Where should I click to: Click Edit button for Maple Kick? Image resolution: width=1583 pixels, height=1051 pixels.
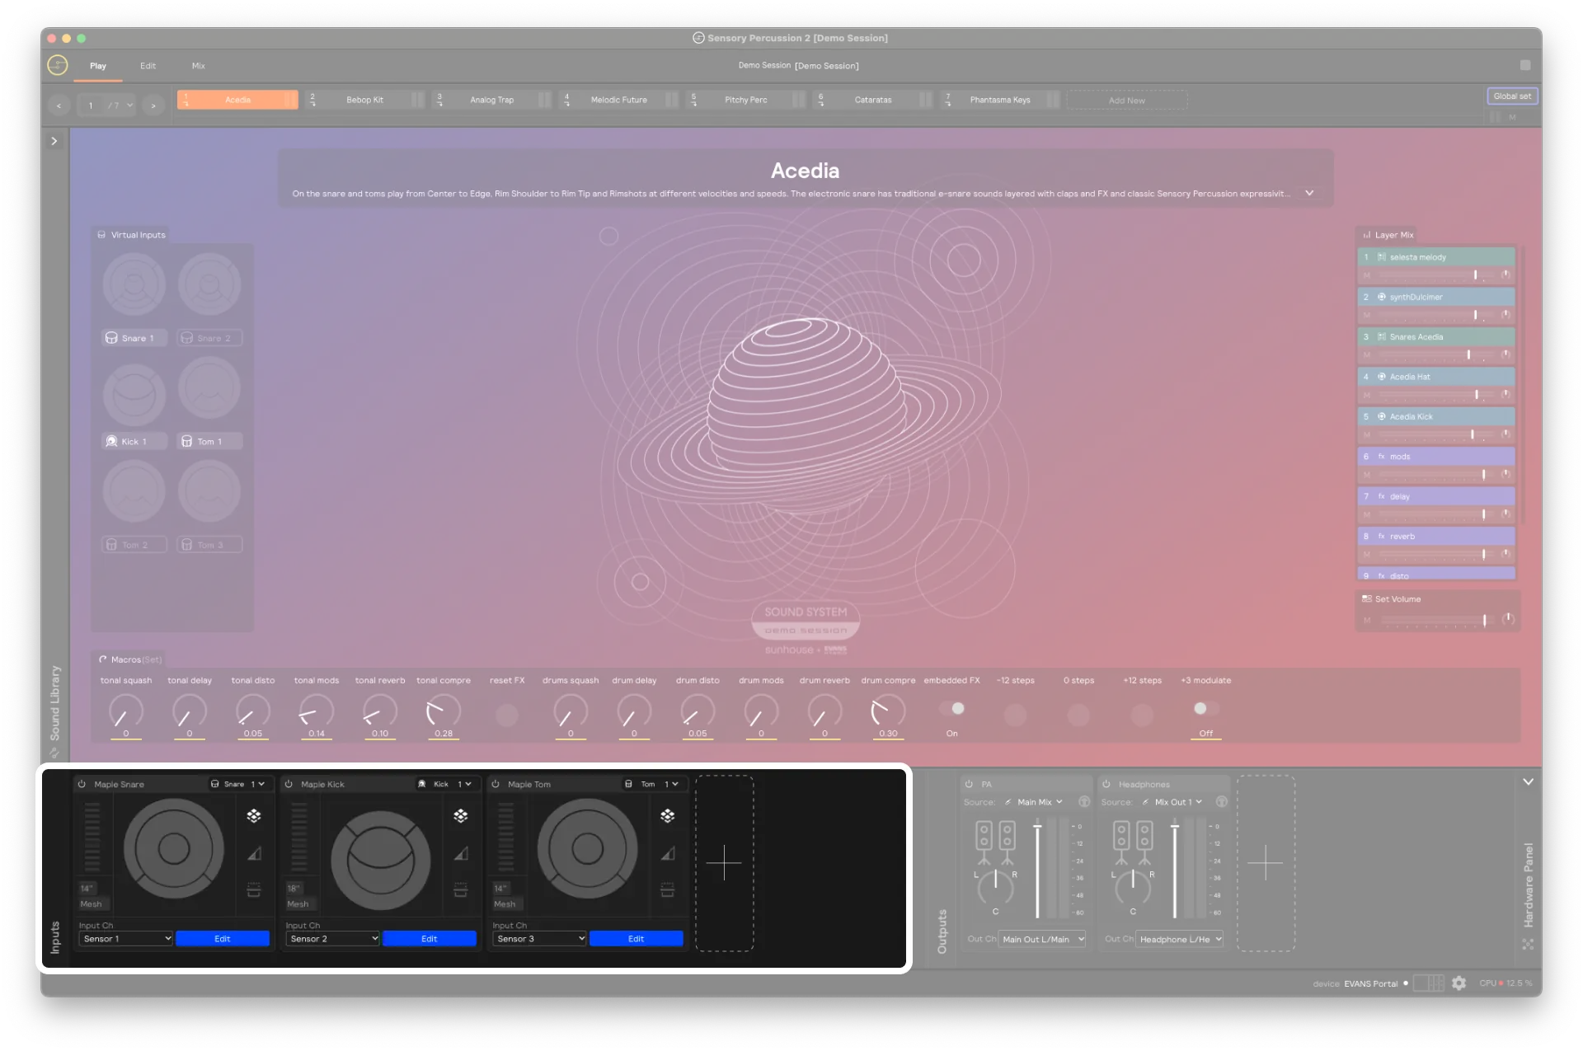coord(430,938)
